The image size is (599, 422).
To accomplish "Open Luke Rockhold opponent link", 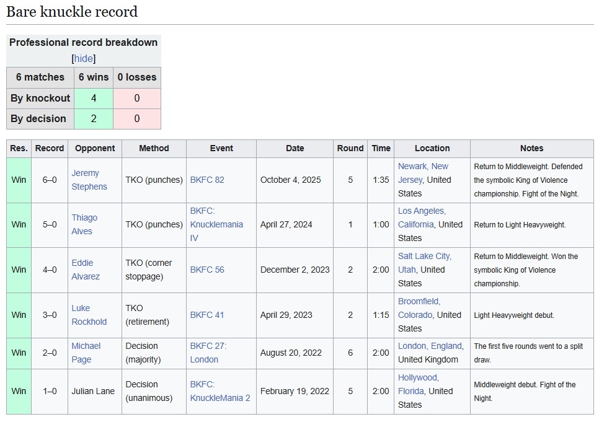I will (89, 315).
